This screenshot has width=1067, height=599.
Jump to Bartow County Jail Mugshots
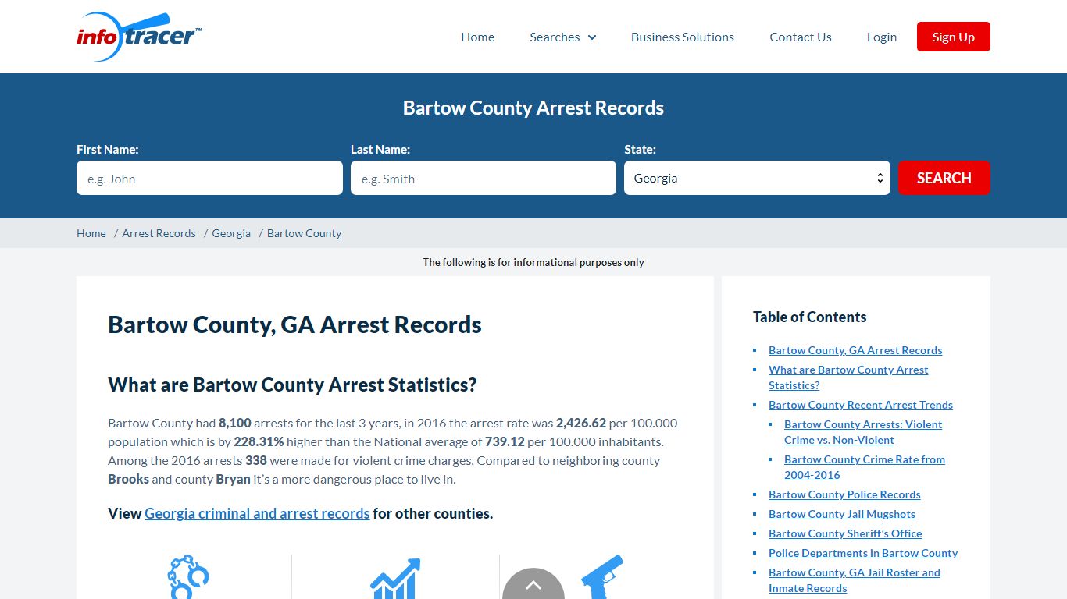pos(842,514)
